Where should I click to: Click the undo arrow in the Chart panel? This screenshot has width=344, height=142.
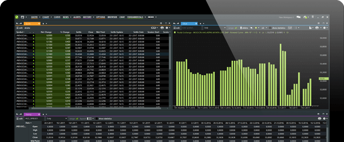(x=174, y=23)
